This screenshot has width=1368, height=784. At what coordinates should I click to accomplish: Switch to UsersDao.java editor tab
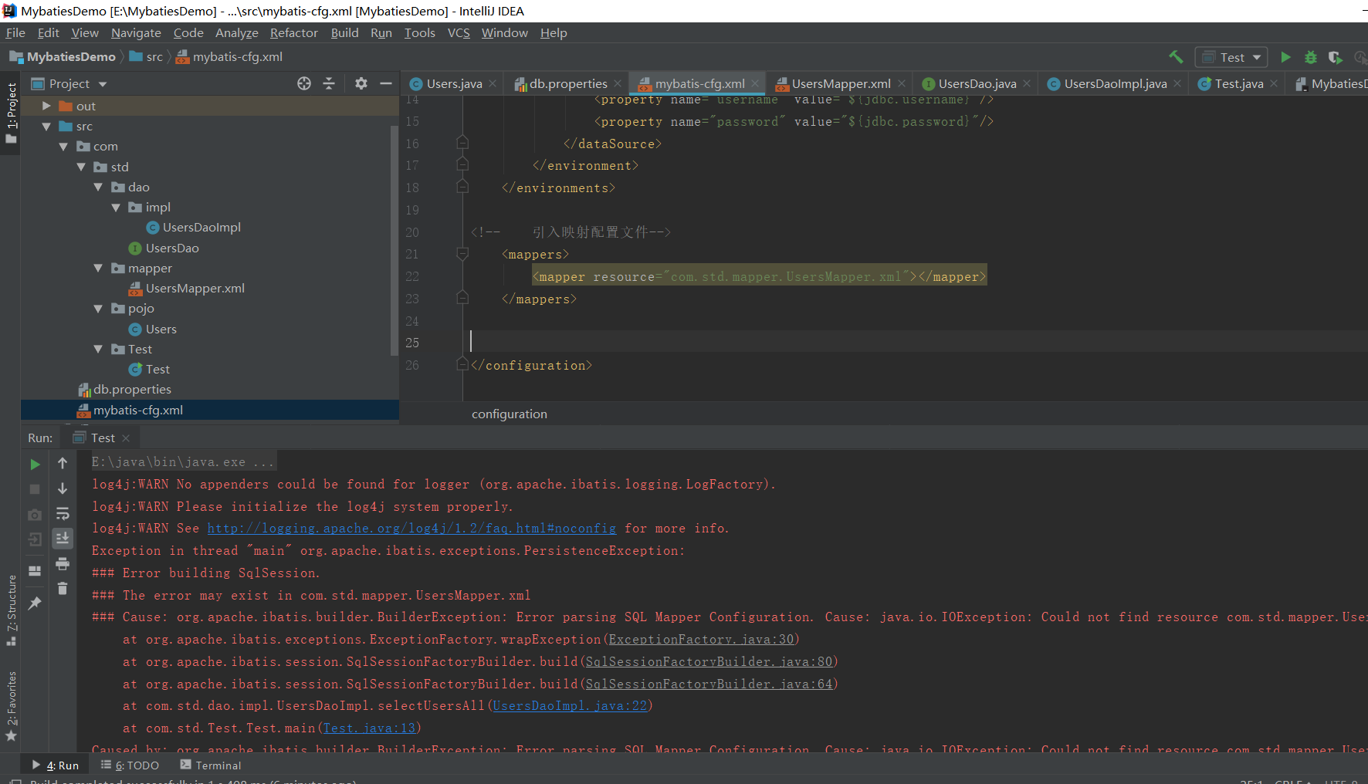coord(977,84)
